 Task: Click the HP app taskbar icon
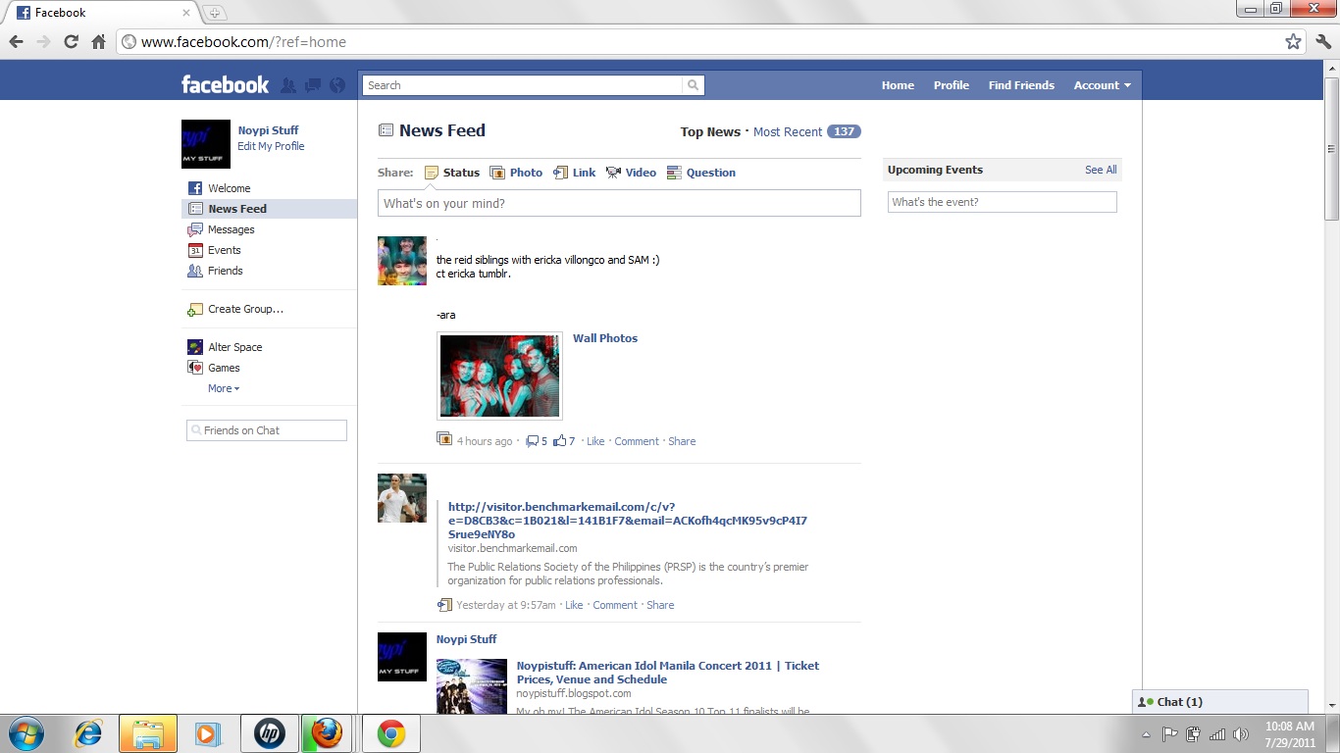(x=269, y=733)
